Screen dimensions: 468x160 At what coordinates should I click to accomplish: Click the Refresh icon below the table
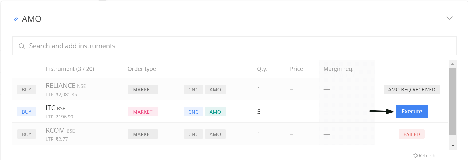415,155
